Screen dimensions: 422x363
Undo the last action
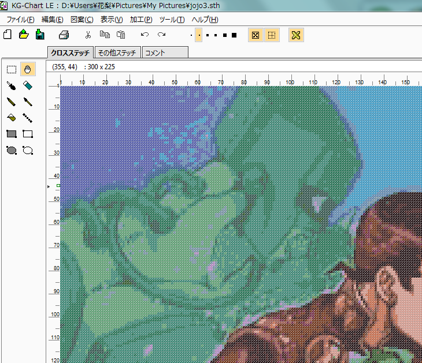click(x=145, y=35)
